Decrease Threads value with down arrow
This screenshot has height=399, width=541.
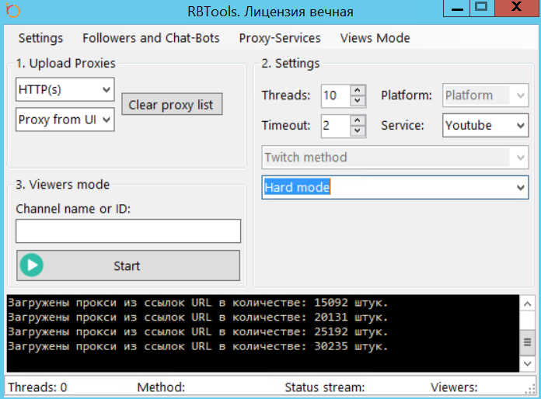tap(358, 101)
